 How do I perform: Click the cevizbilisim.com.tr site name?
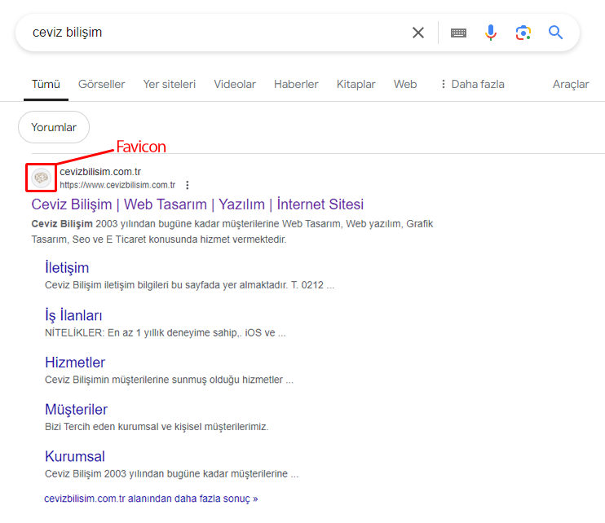[100, 172]
